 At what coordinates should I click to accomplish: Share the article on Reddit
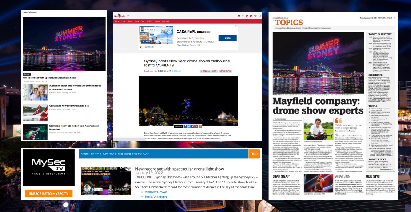click(x=200, y=126)
